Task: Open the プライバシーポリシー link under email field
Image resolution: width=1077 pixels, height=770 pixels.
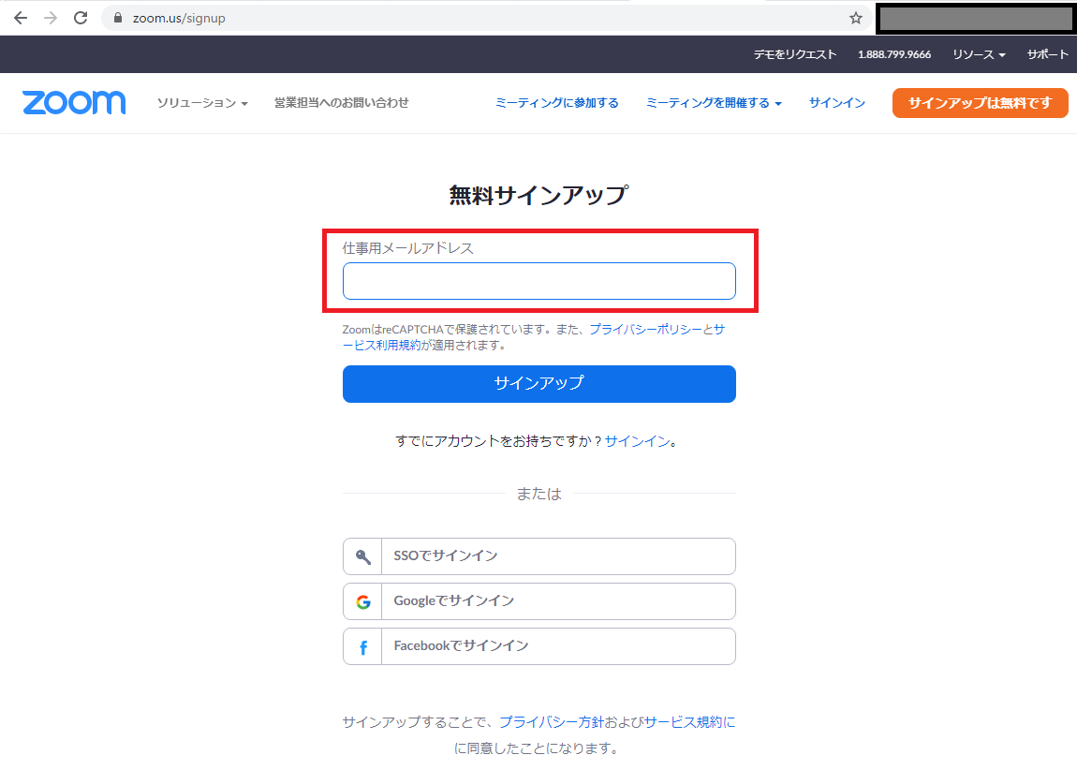Action: click(x=645, y=329)
